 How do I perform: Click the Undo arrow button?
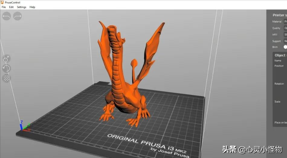[x=7, y=16]
